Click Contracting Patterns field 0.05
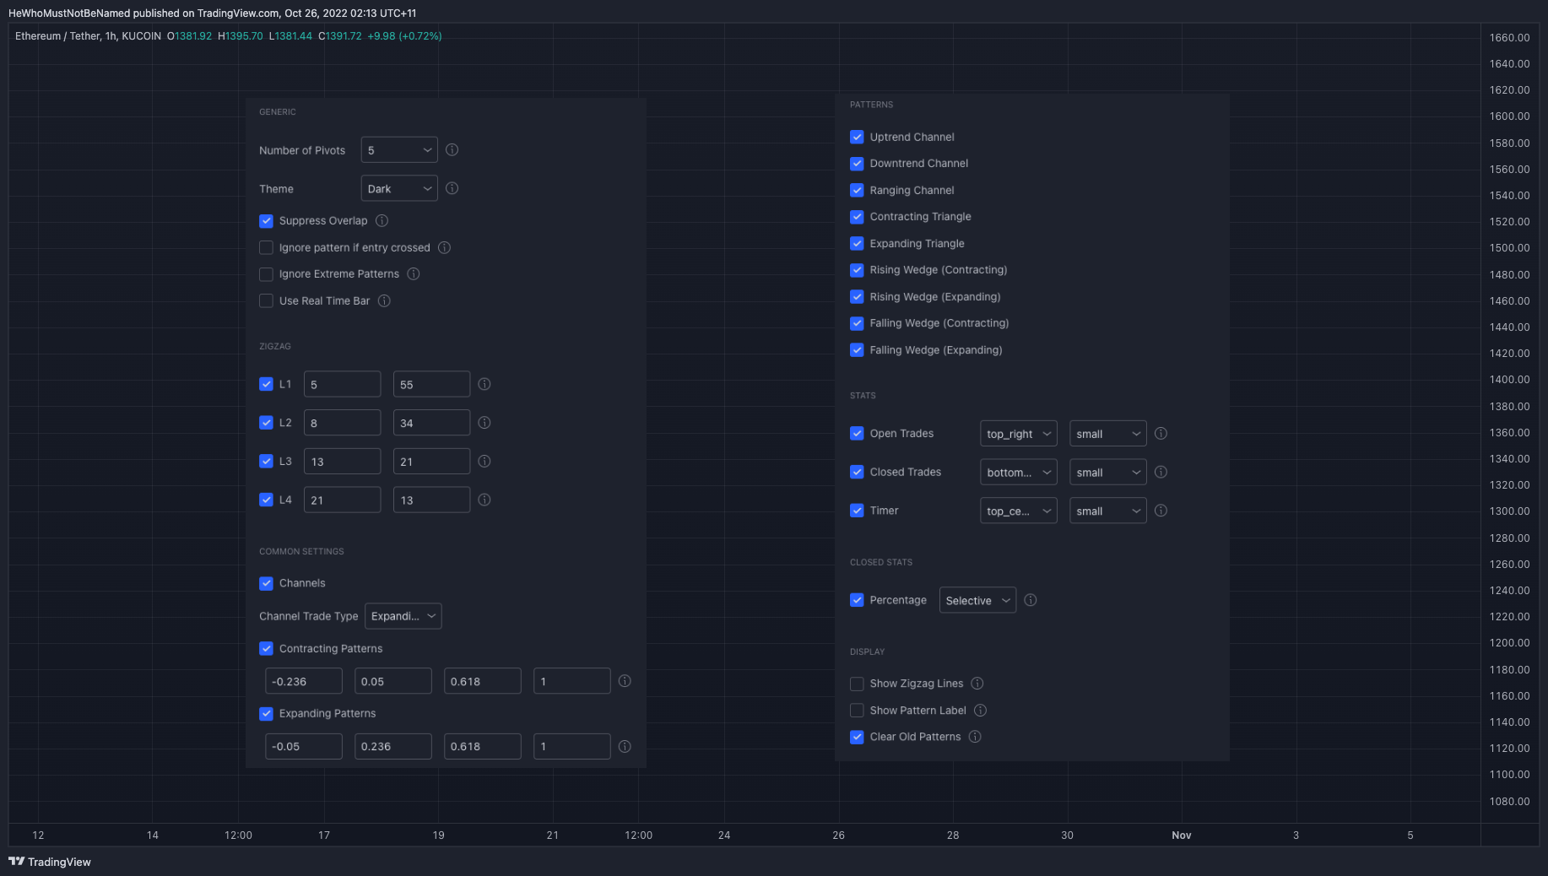The width and height of the screenshot is (1548, 876). click(x=393, y=681)
